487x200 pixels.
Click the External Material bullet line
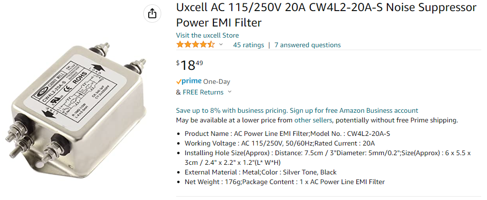(x=260, y=172)
